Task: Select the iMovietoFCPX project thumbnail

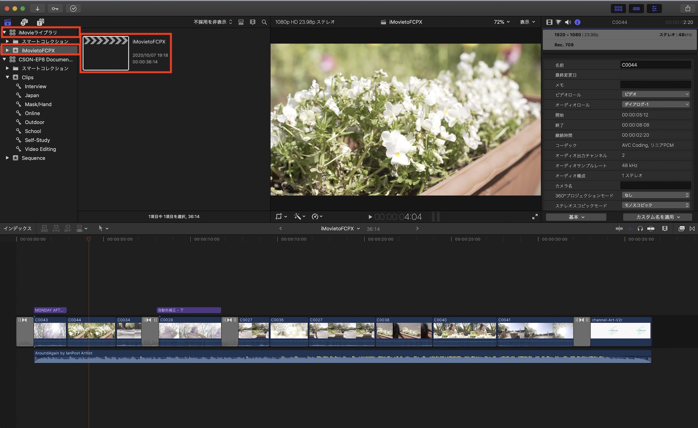Action: (x=106, y=53)
